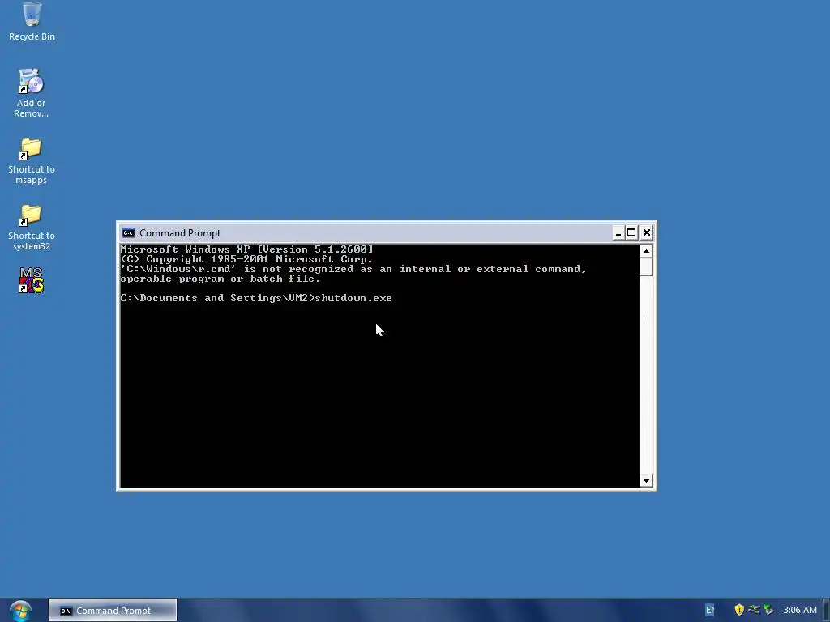The image size is (830, 622).
Task: Click the scrollbar up arrow in Command Prompt
Action: (646, 251)
